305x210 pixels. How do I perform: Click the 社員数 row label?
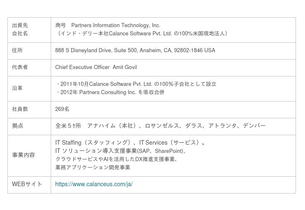(20, 109)
